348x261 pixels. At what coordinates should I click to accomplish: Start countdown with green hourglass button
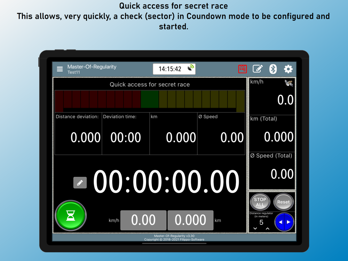click(x=71, y=215)
